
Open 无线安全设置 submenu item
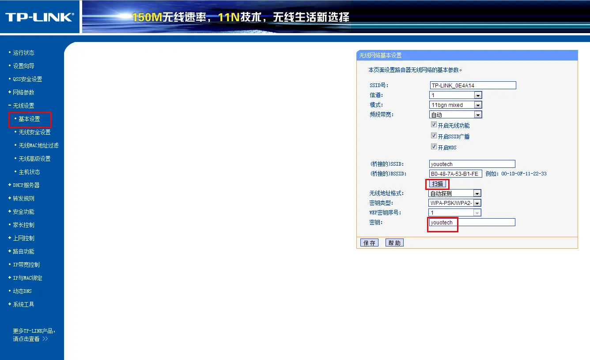(34, 132)
